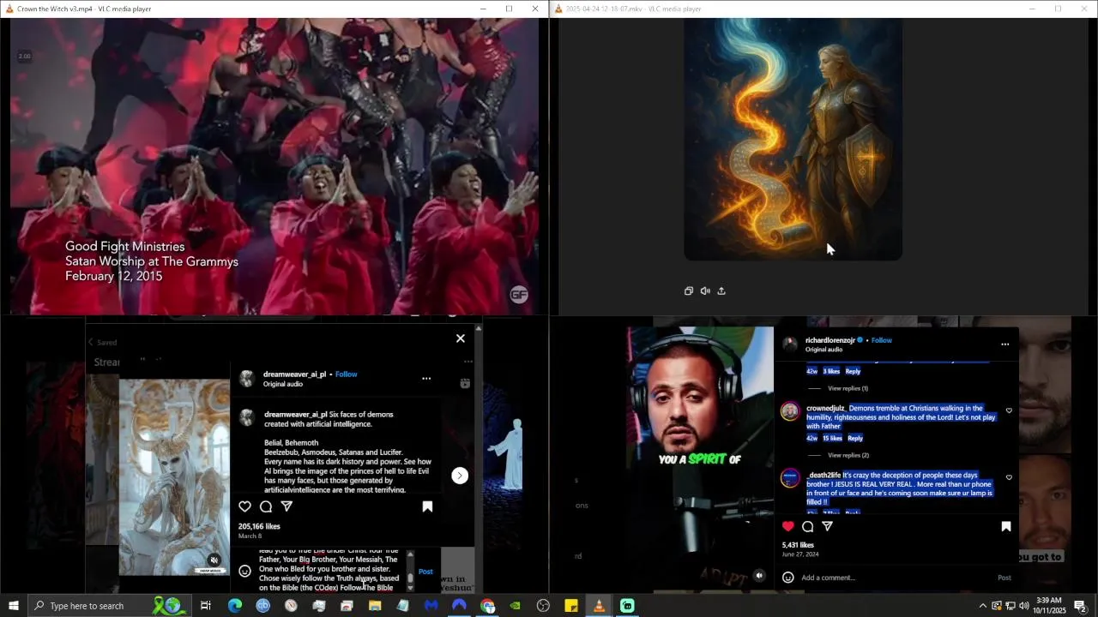Open more options on dreamweaver_ai_pl post
The height and width of the screenshot is (617, 1098).
pyautogui.click(x=426, y=378)
